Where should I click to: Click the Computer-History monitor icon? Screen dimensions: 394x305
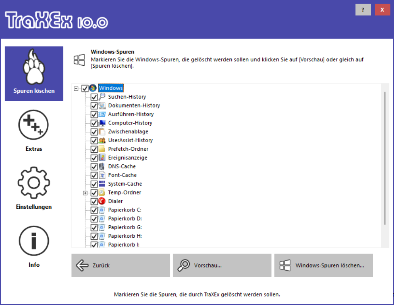(x=102, y=123)
